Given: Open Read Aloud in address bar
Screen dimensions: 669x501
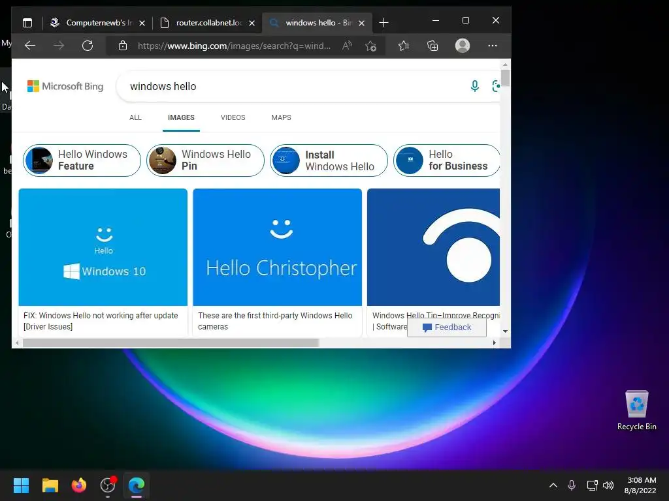Looking at the screenshot, I should [347, 46].
